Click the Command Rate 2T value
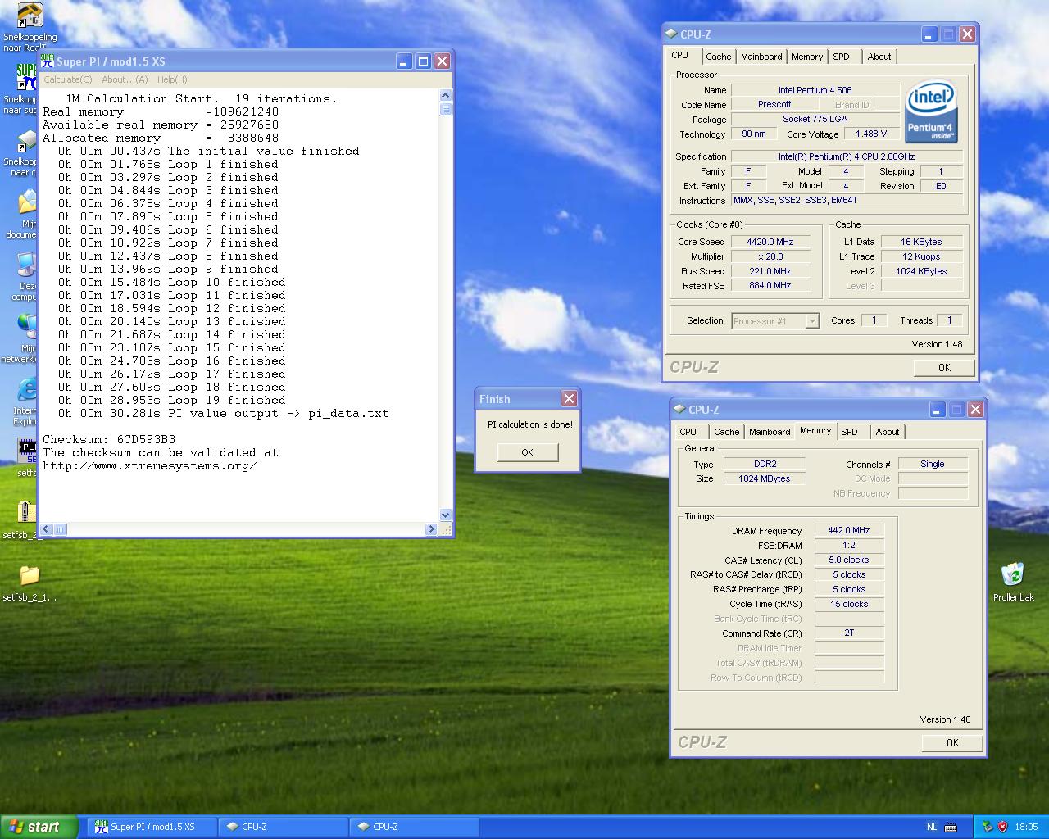The height and width of the screenshot is (839, 1049). [849, 633]
